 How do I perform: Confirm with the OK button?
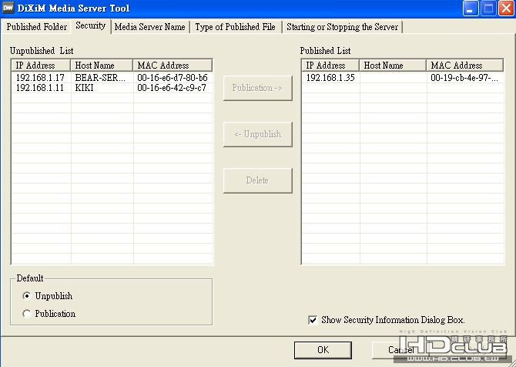pos(323,350)
